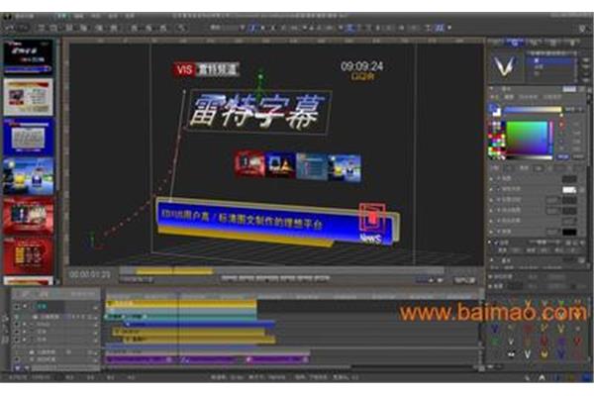
Task: Select the red template thumbnail with gold text
Action: (x=28, y=256)
